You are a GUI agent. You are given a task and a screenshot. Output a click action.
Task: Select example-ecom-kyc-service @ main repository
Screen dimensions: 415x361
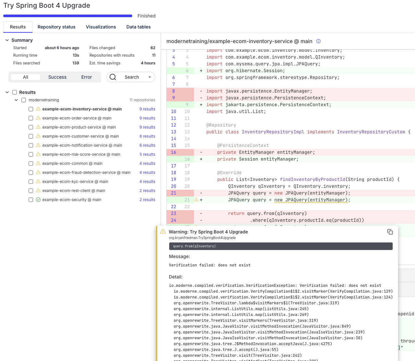click(75, 182)
